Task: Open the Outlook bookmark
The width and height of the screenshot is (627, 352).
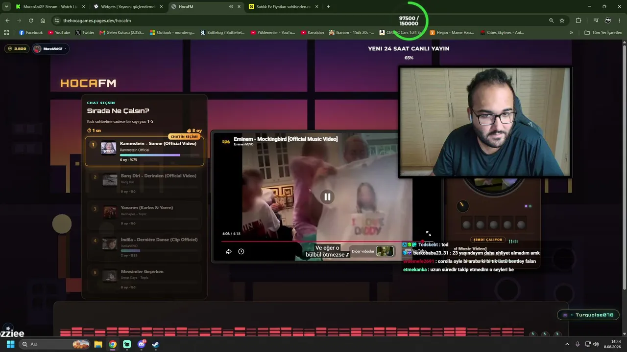Action: pyautogui.click(x=172, y=33)
